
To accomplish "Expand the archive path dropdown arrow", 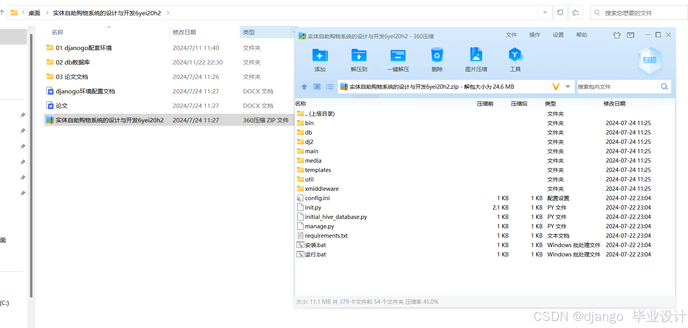I will click(568, 87).
